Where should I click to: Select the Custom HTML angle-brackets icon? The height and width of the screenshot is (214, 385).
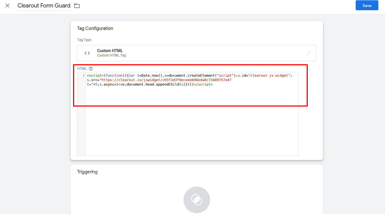(87, 53)
